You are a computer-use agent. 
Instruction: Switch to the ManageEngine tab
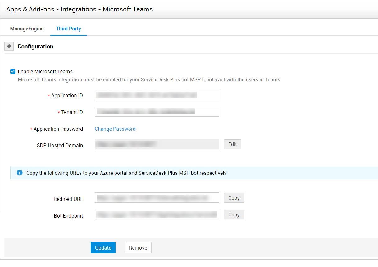pyautogui.click(x=27, y=29)
